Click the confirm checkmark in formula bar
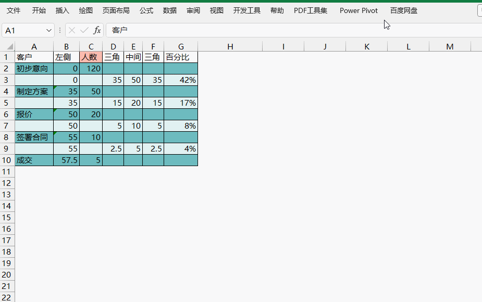 84,30
